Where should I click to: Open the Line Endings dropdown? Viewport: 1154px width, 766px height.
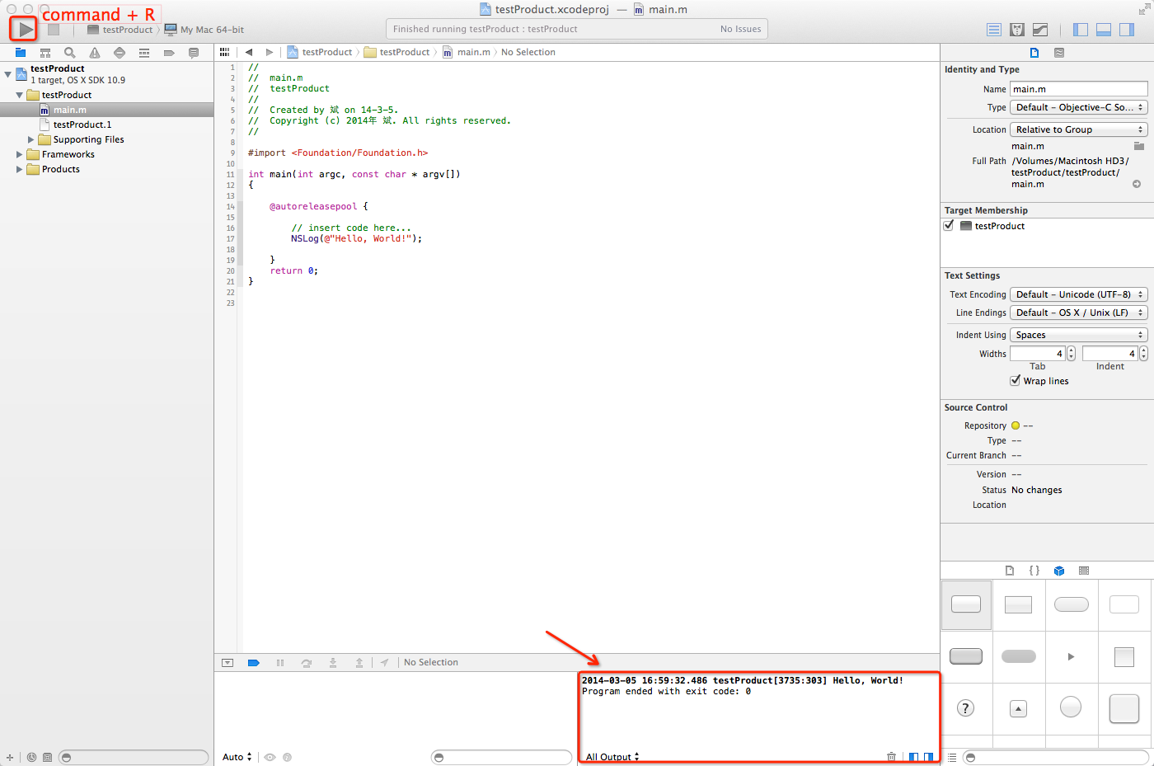[1078, 313]
